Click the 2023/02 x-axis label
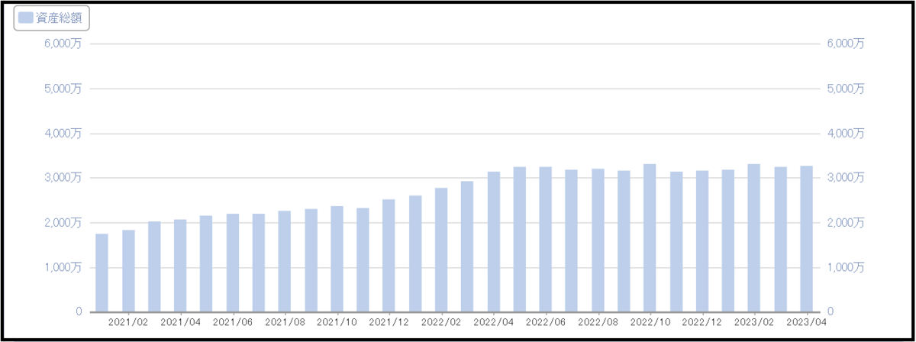Viewport: 916px width, 342px height. [754, 323]
